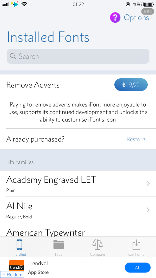Tap the Trendyol app logo
Screen dimensions: 156x278
pyautogui.click(x=17, y=266)
